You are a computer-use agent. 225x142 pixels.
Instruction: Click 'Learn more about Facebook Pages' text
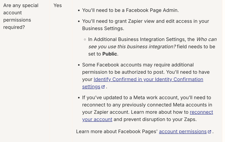[x=117, y=131]
